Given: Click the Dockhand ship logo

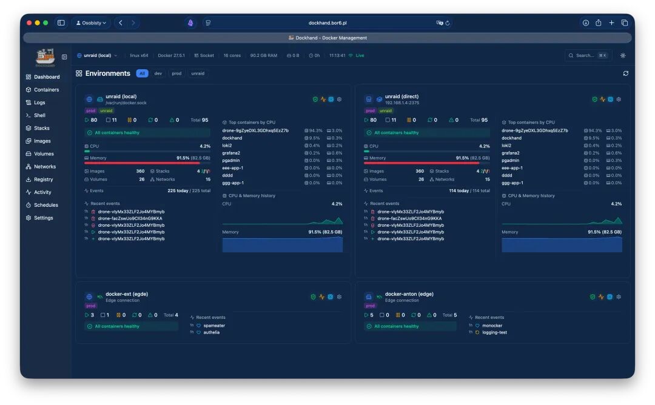Looking at the screenshot, I should click(x=45, y=57).
